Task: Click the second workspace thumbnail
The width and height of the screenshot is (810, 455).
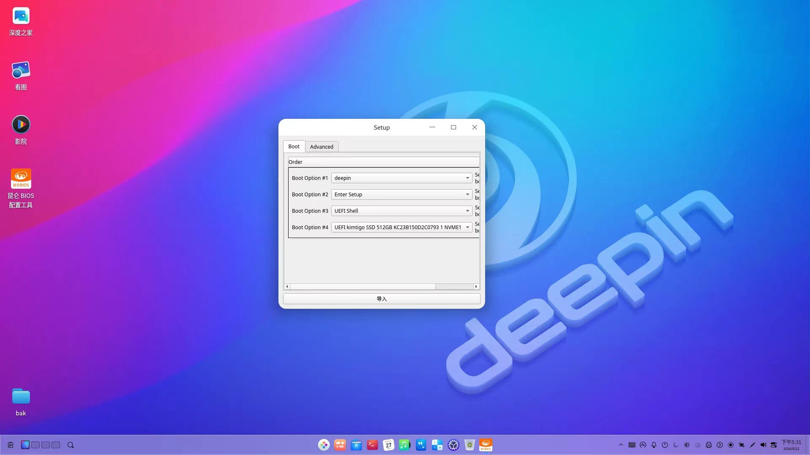Action: coord(35,445)
